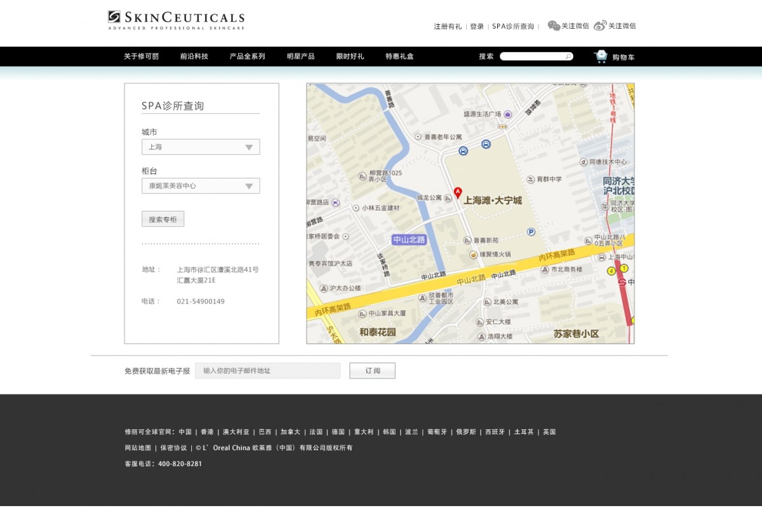Open 限时好礼 menu

click(x=351, y=57)
